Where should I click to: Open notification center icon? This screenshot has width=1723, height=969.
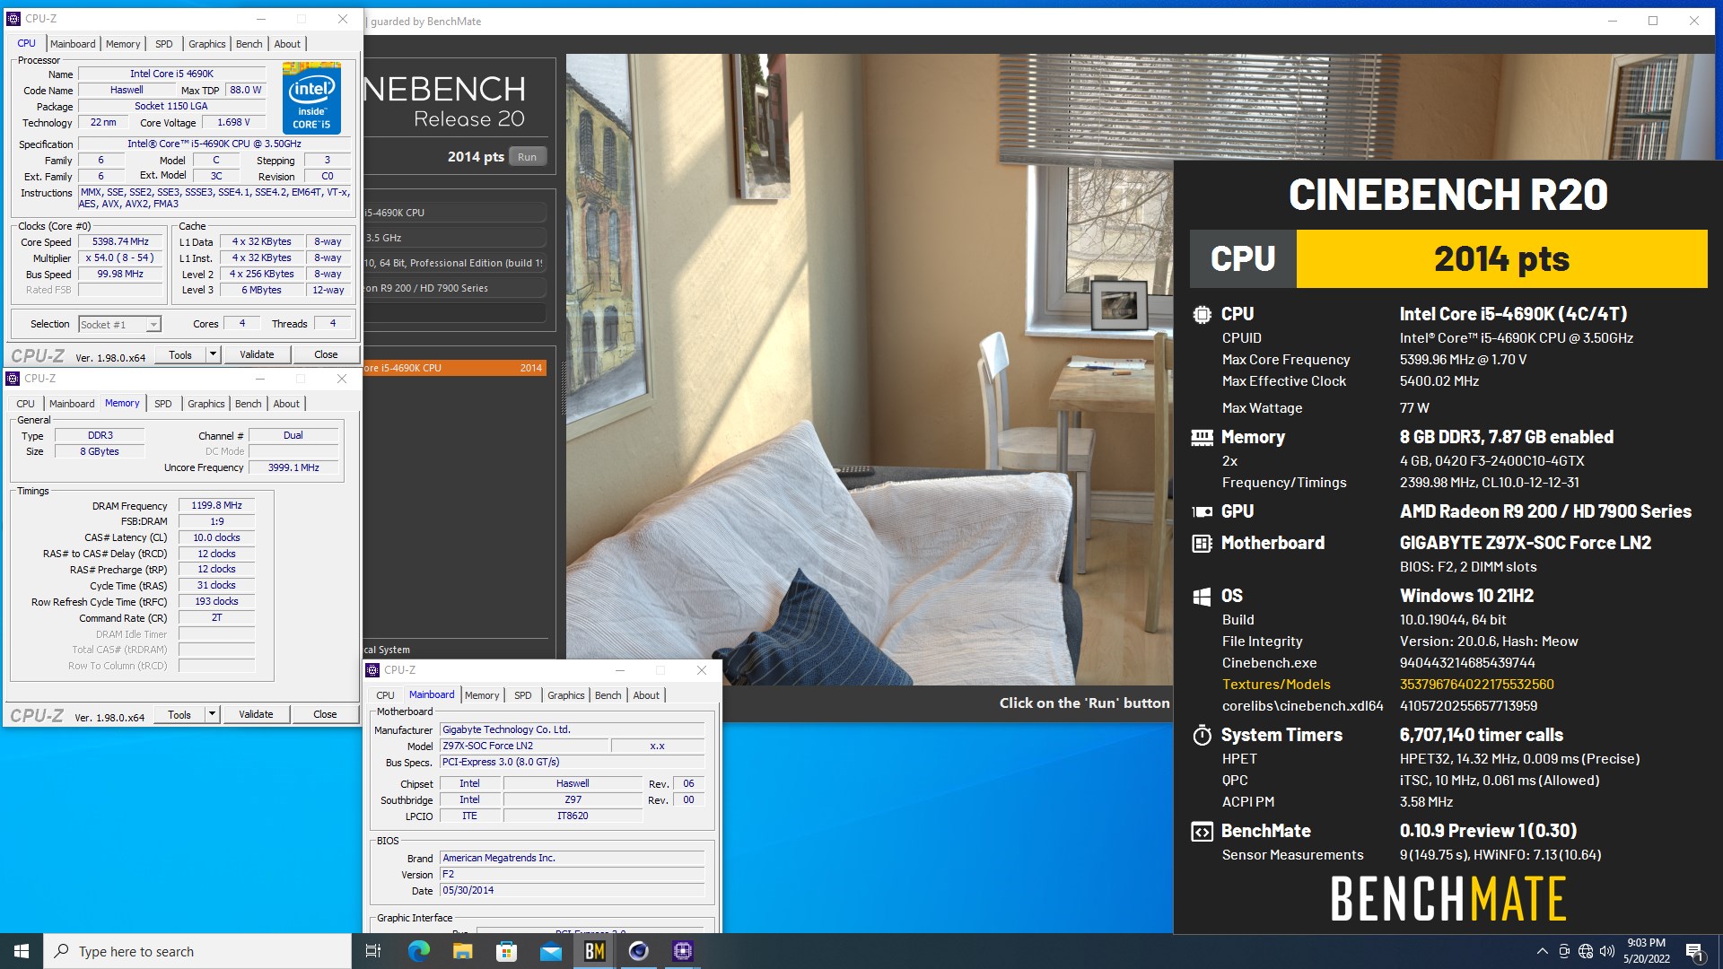[1694, 951]
